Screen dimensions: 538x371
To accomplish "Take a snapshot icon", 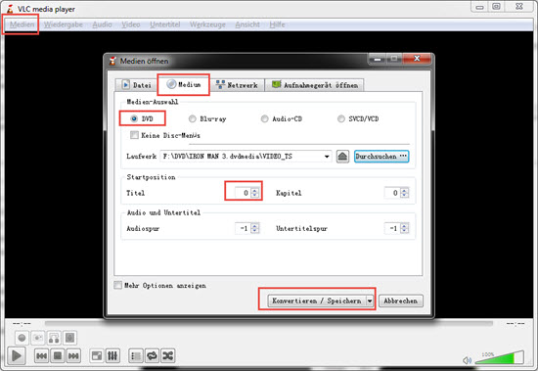I will 38,338.
